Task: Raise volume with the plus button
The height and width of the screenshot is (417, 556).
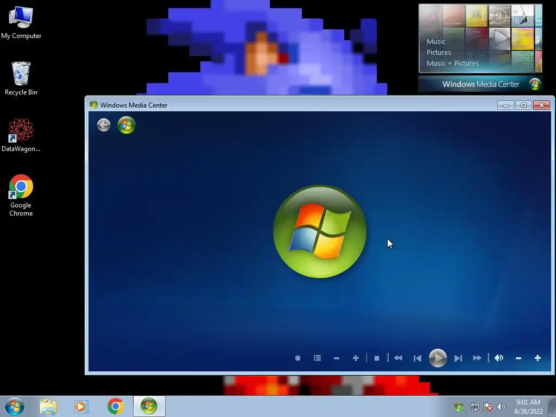Action: coord(538,358)
